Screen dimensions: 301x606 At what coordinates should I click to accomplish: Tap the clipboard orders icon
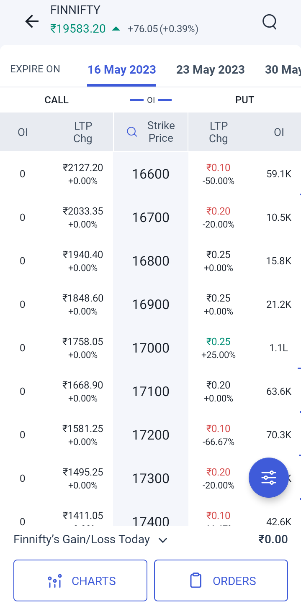[x=196, y=580]
